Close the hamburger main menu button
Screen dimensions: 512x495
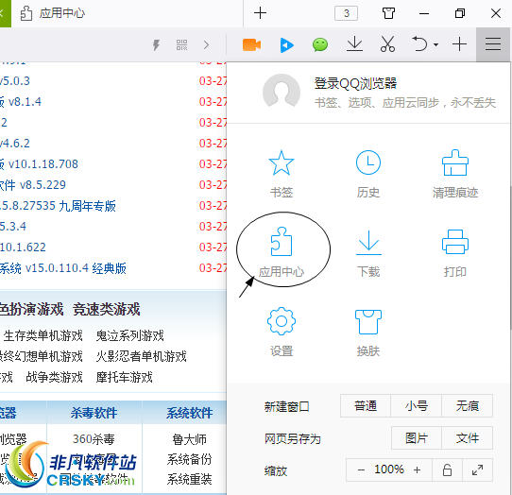click(493, 44)
